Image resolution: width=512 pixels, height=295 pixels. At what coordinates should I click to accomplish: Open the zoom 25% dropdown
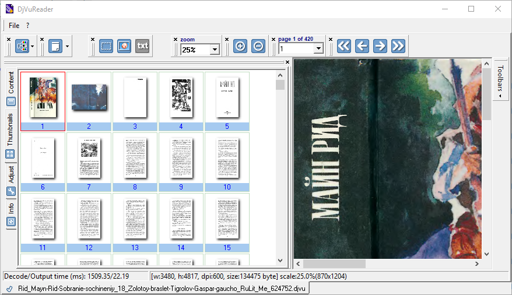(215, 50)
